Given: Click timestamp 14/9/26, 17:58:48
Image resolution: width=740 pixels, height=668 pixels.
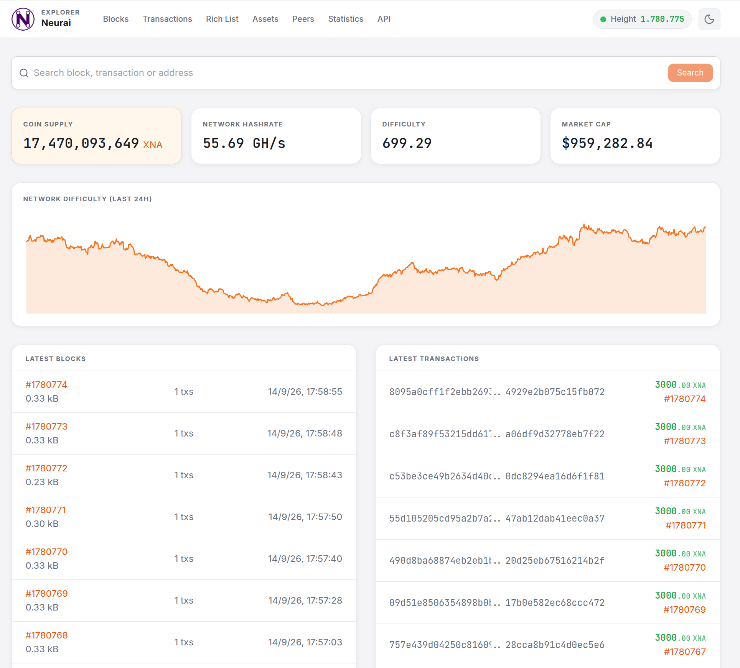Looking at the screenshot, I should coord(305,433).
